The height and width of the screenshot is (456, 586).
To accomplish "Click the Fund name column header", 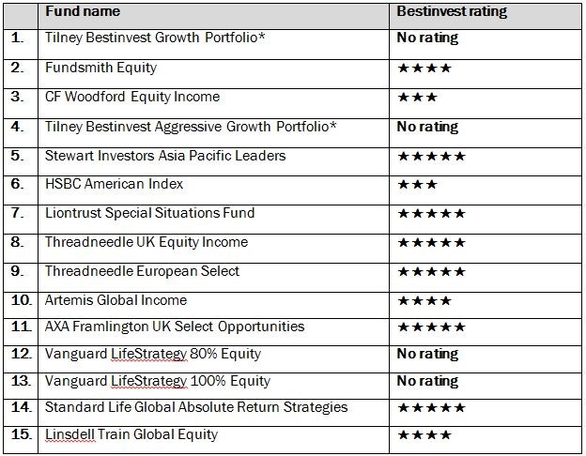I will point(83,11).
